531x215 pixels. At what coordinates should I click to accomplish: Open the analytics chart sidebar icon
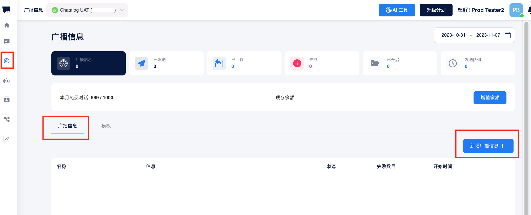pyautogui.click(x=7, y=139)
